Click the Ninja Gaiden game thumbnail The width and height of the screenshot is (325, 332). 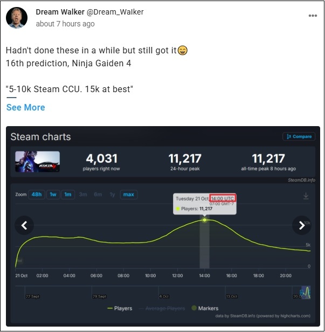pyautogui.click(x=37, y=162)
